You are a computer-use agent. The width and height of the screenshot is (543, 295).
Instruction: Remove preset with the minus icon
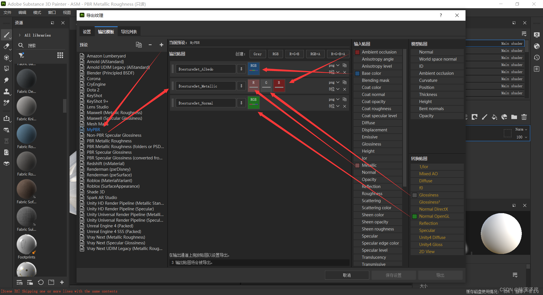(x=150, y=45)
